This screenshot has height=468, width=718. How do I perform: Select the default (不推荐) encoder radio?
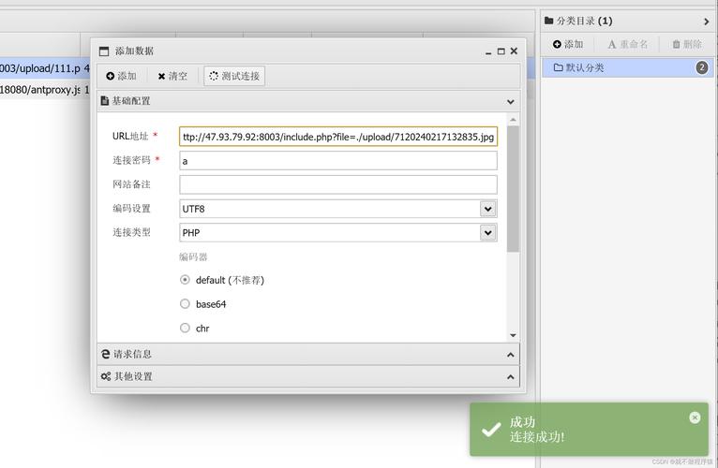click(x=185, y=280)
